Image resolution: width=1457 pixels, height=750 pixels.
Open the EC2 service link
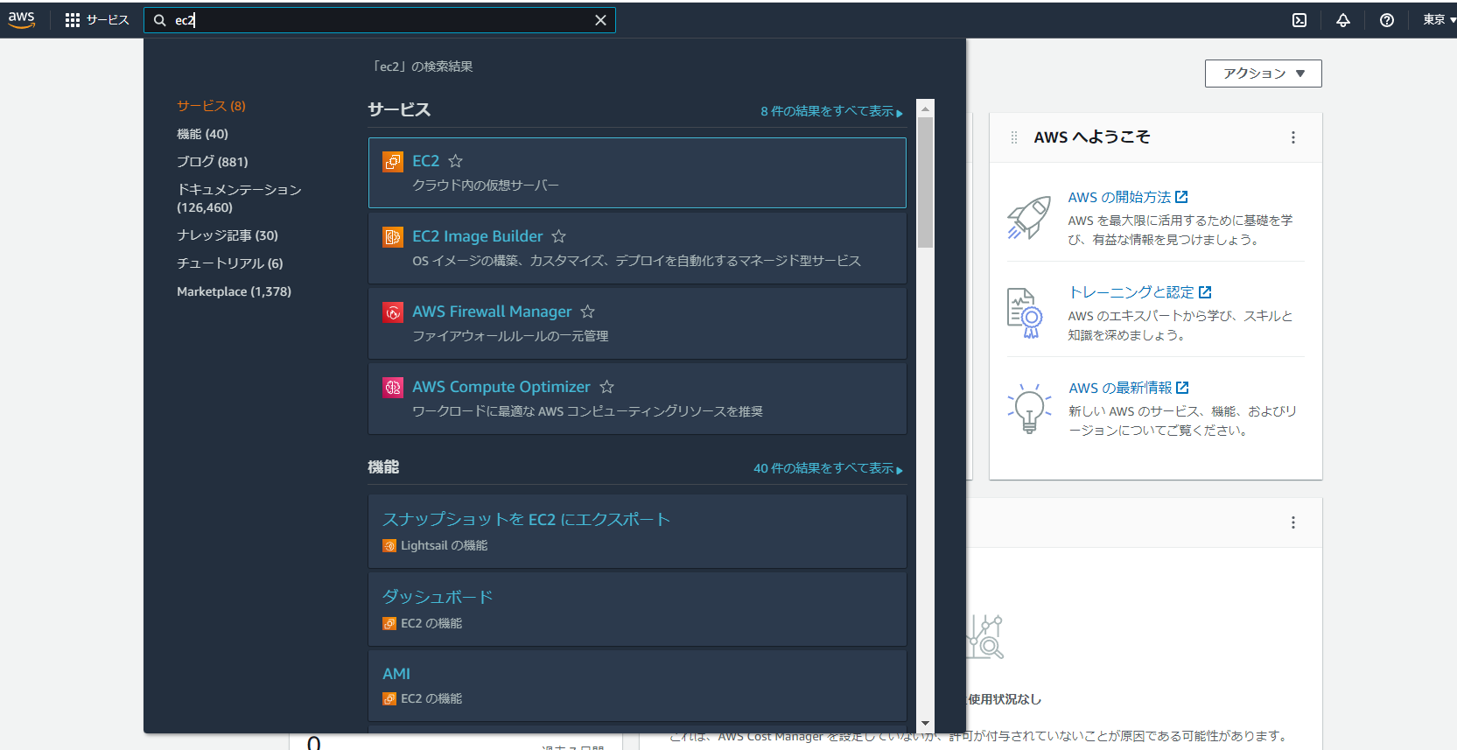coord(425,161)
